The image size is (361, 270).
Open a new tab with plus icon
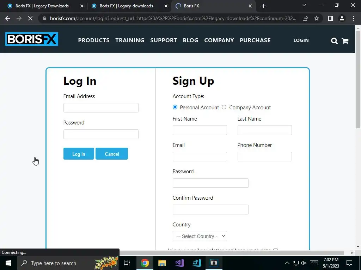[264, 6]
